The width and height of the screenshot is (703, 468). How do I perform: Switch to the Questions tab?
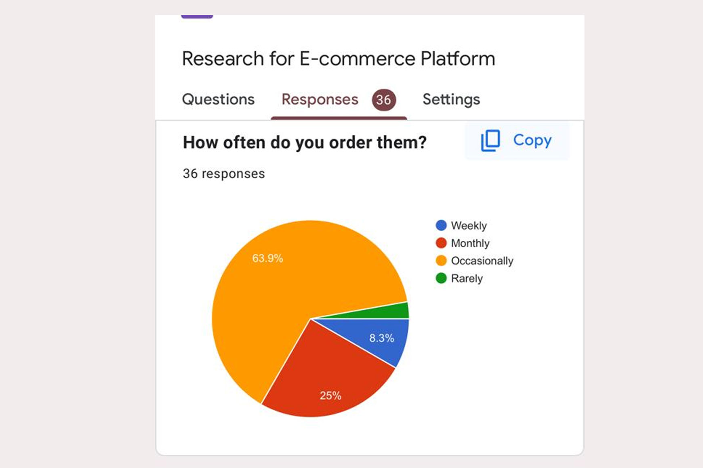218,99
